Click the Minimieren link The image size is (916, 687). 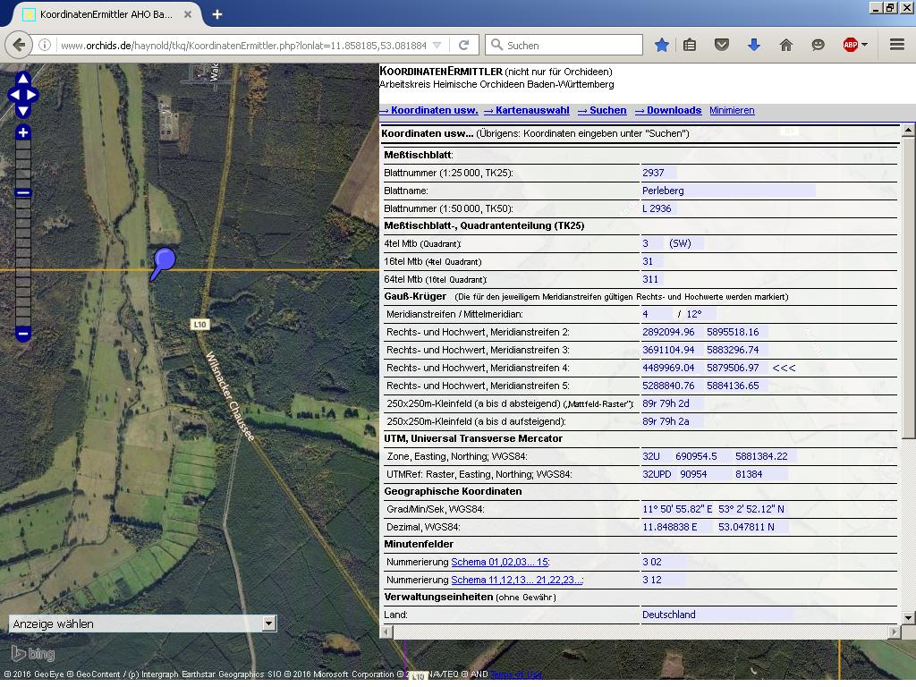tap(732, 110)
